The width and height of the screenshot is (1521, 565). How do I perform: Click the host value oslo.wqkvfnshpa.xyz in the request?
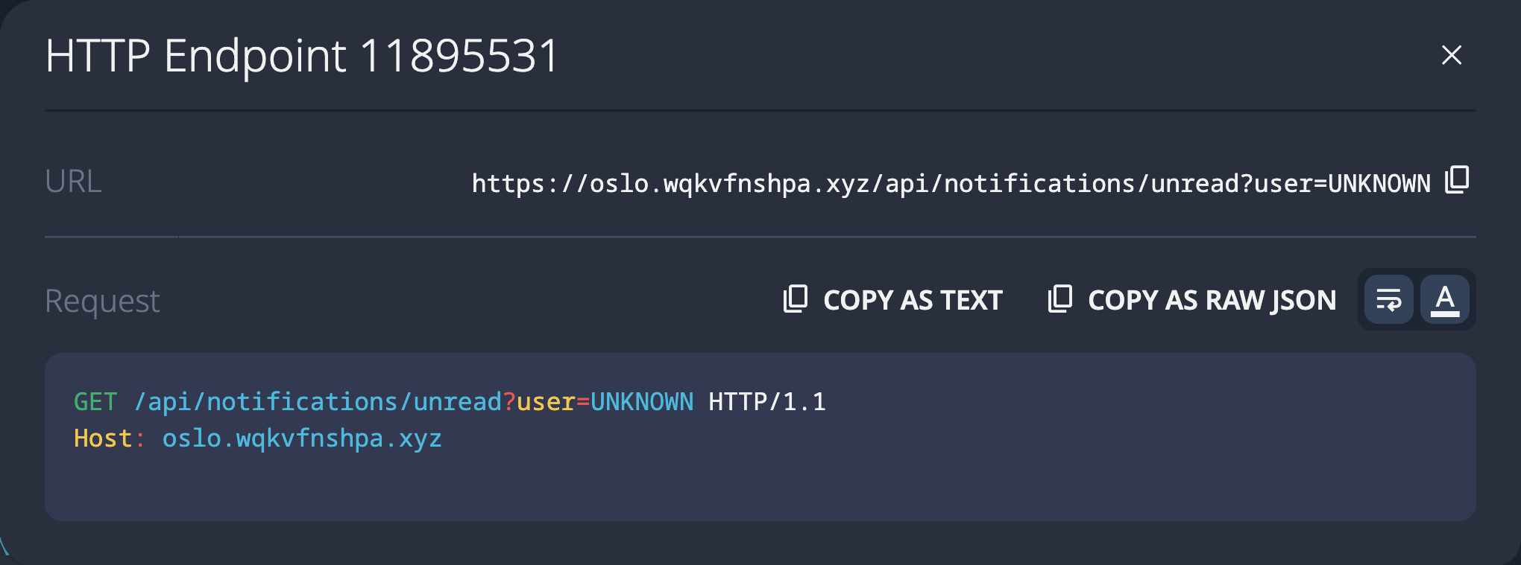[x=302, y=438]
